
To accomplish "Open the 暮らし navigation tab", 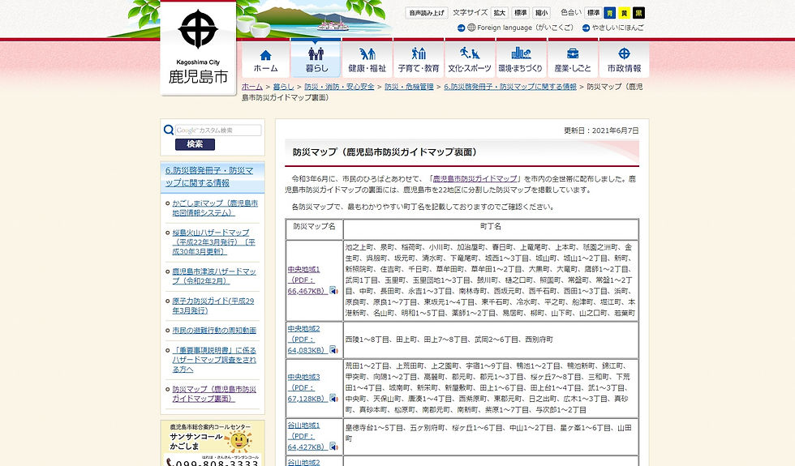I will 316,59.
